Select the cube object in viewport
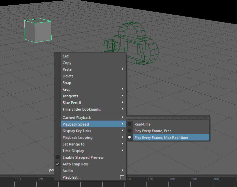This screenshot has height=187, width=237. click(38, 31)
